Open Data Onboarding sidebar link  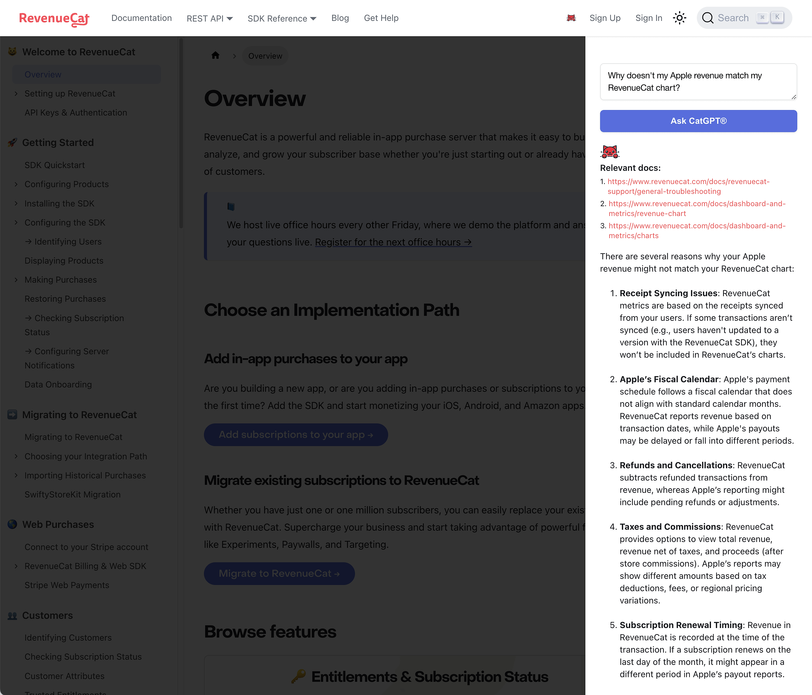click(x=58, y=385)
